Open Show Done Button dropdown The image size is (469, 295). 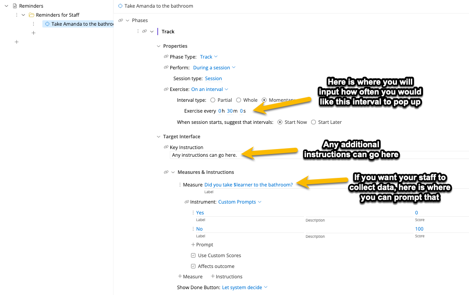click(x=244, y=287)
